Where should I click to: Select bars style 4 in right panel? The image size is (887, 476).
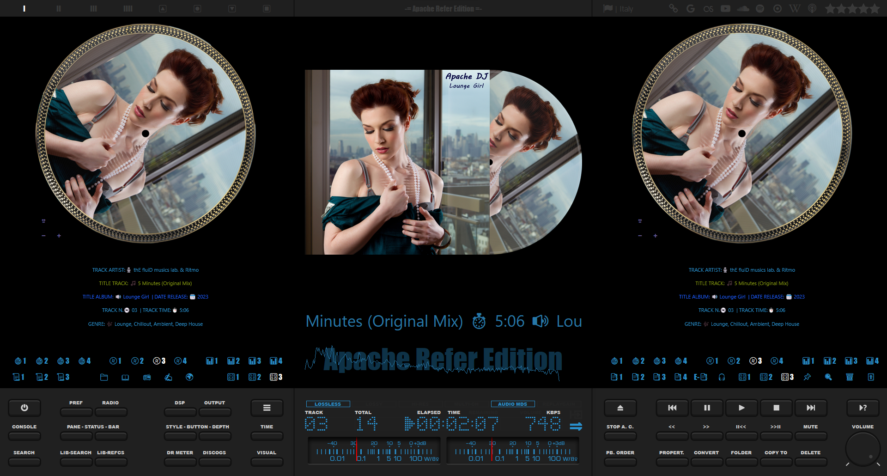(873, 361)
